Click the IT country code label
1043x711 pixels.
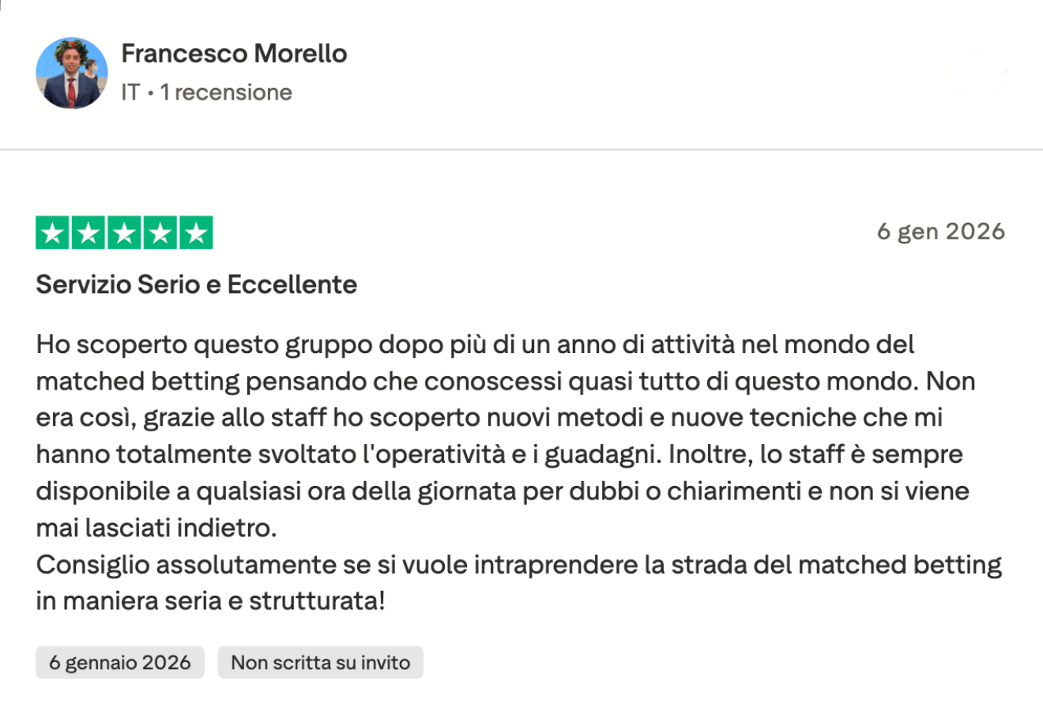tap(130, 92)
